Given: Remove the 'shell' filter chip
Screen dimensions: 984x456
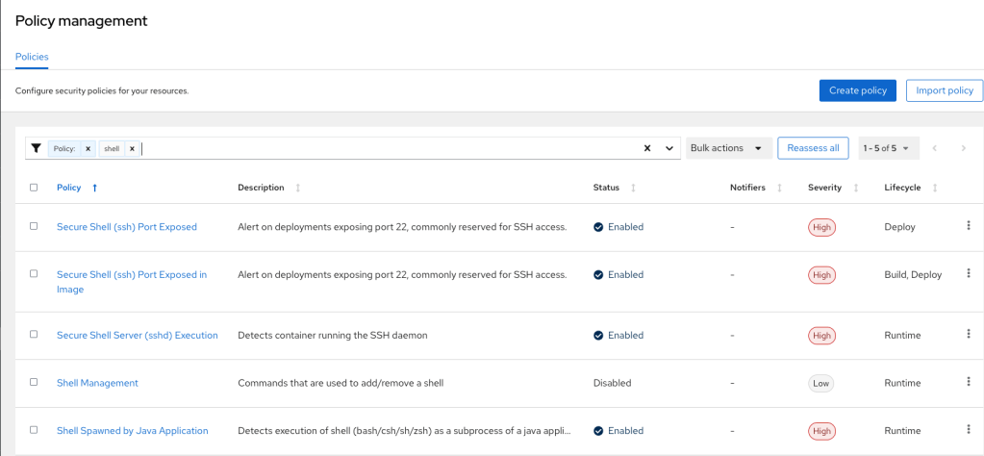Looking at the screenshot, I should pos(132,149).
